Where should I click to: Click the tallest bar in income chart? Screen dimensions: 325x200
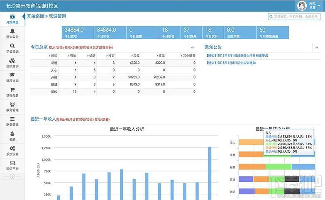(210, 173)
